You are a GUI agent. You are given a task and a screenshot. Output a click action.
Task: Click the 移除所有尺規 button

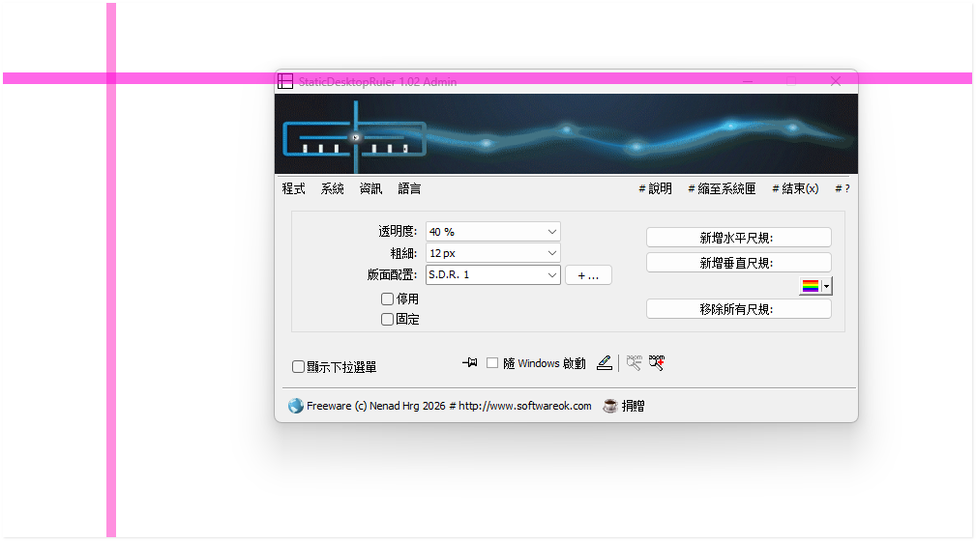click(739, 309)
